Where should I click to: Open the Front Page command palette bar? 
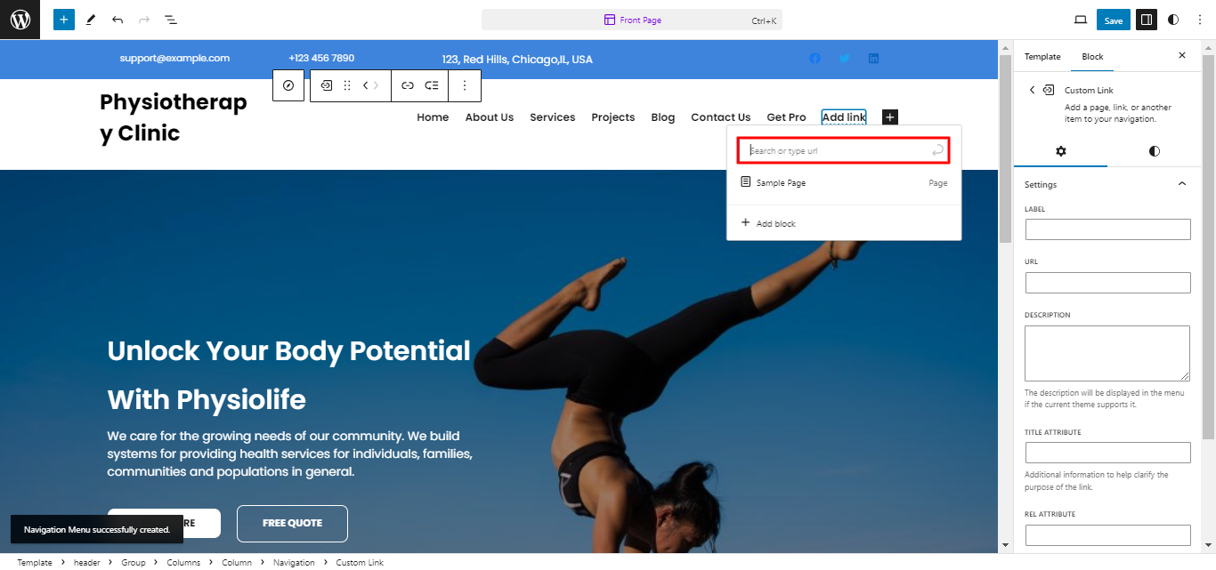point(632,20)
